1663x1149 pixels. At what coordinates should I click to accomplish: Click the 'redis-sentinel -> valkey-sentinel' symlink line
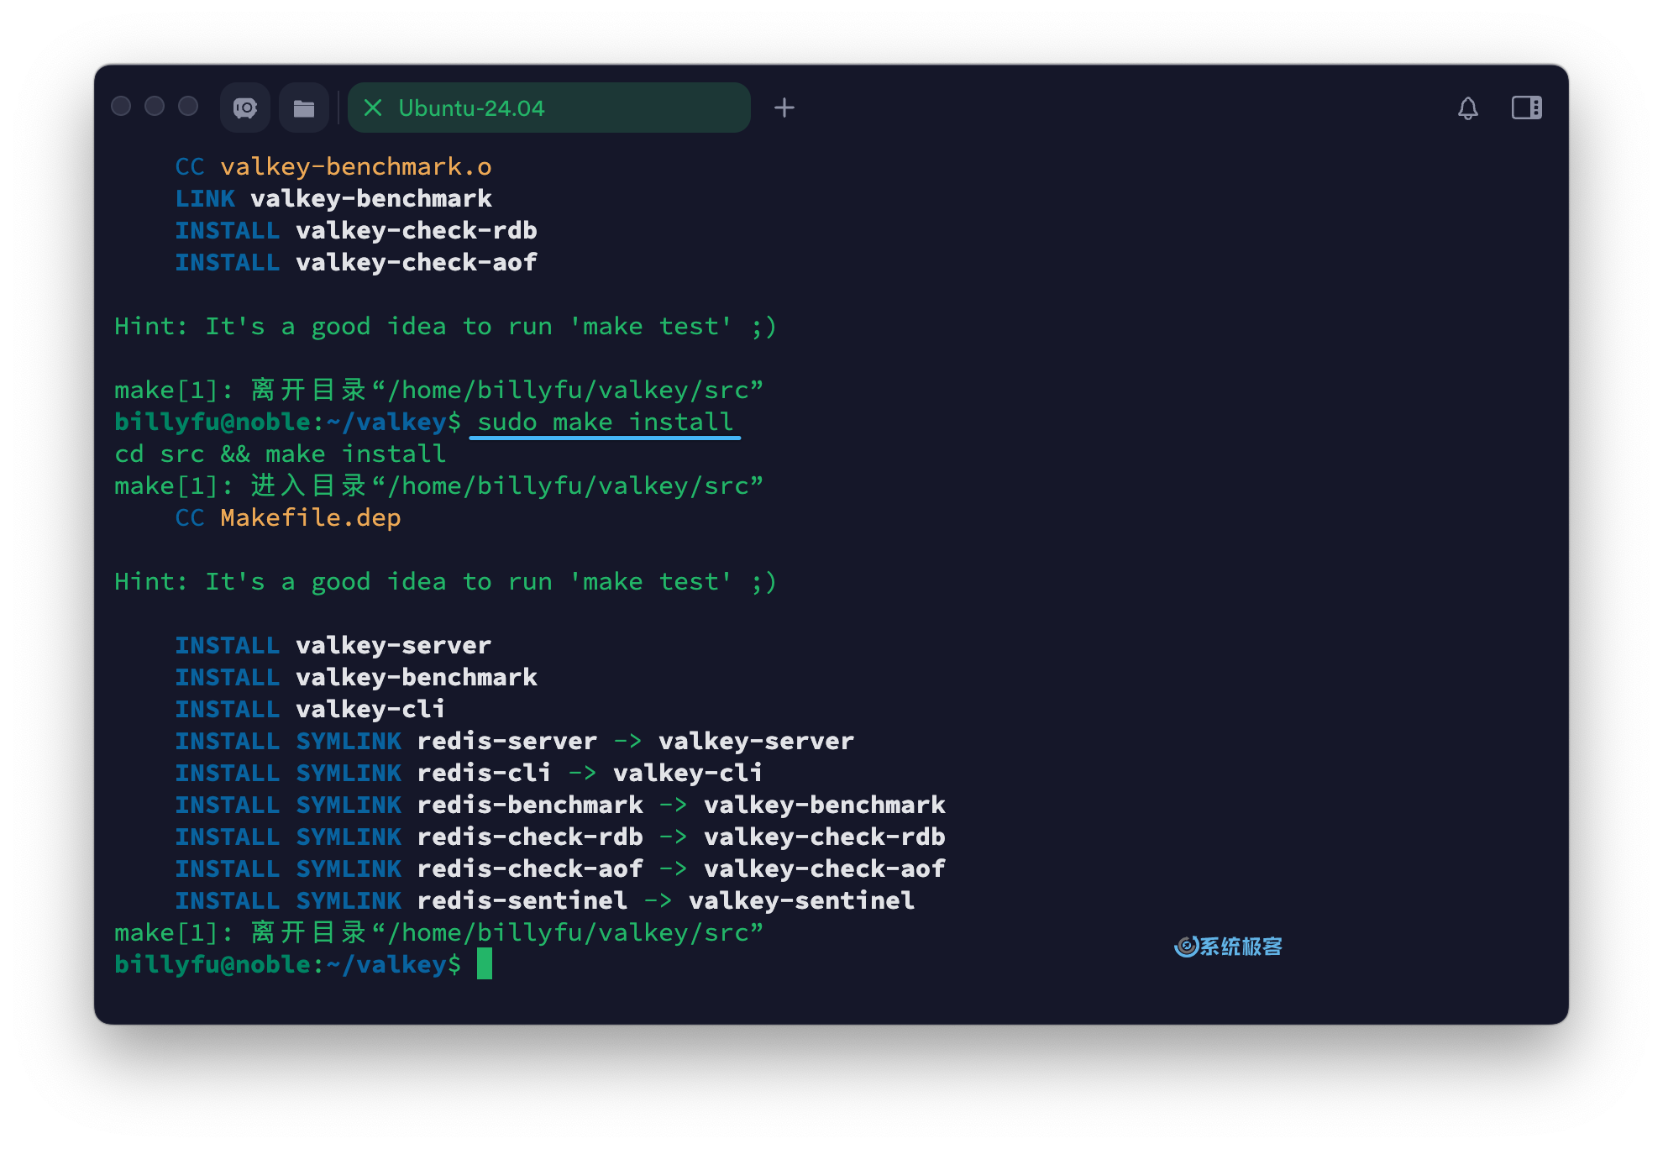(x=545, y=900)
